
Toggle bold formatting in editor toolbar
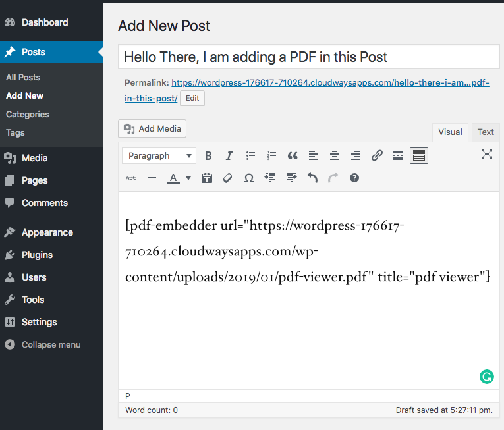pos(208,156)
